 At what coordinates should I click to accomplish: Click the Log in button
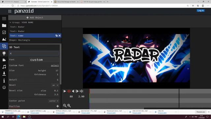coord(201,11)
